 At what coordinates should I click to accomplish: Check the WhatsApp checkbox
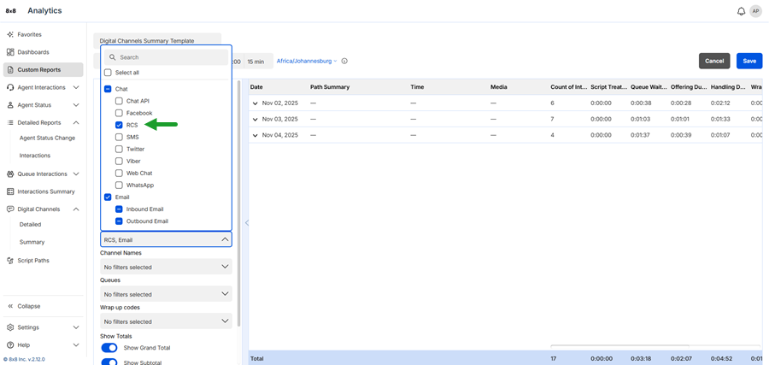point(119,185)
